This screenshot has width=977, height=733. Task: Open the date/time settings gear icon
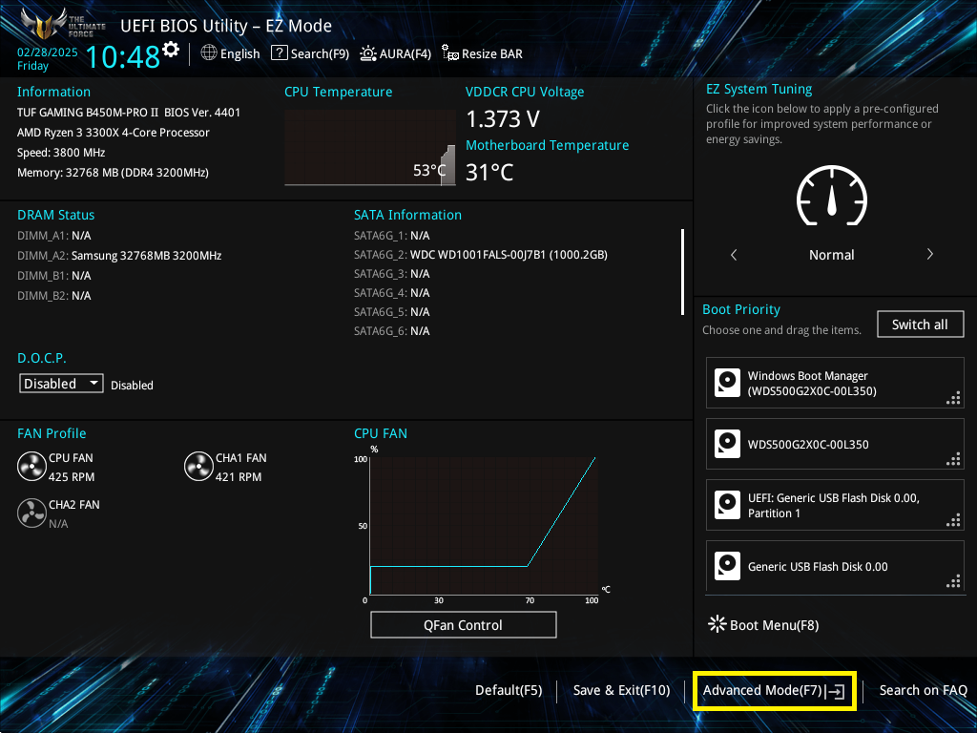171,50
